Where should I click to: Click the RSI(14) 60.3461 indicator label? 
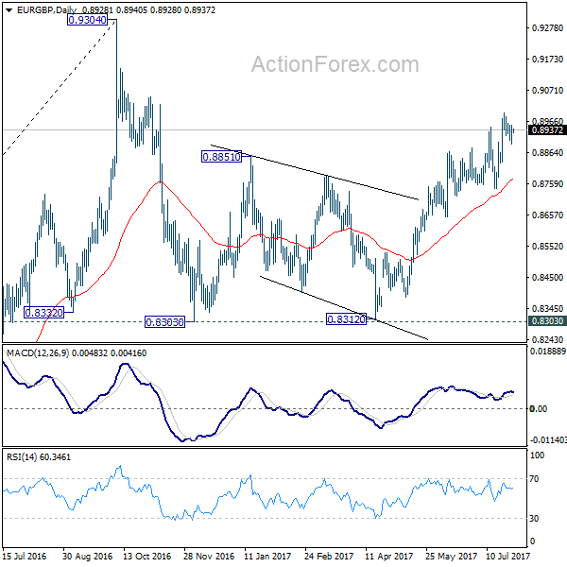39,457
